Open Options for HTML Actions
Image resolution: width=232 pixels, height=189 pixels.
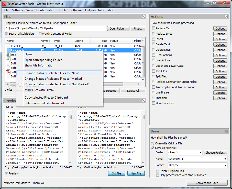click(220, 55)
